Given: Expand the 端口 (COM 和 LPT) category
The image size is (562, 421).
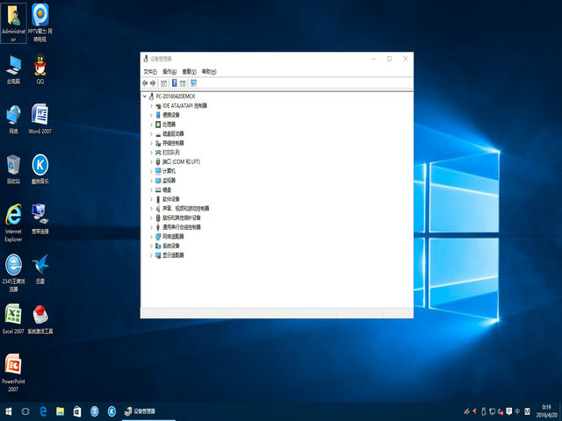Looking at the screenshot, I should click(151, 161).
